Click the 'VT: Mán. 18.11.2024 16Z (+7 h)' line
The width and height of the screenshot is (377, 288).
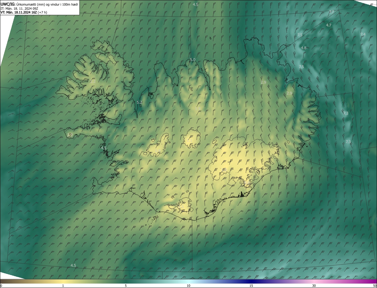(24, 12)
